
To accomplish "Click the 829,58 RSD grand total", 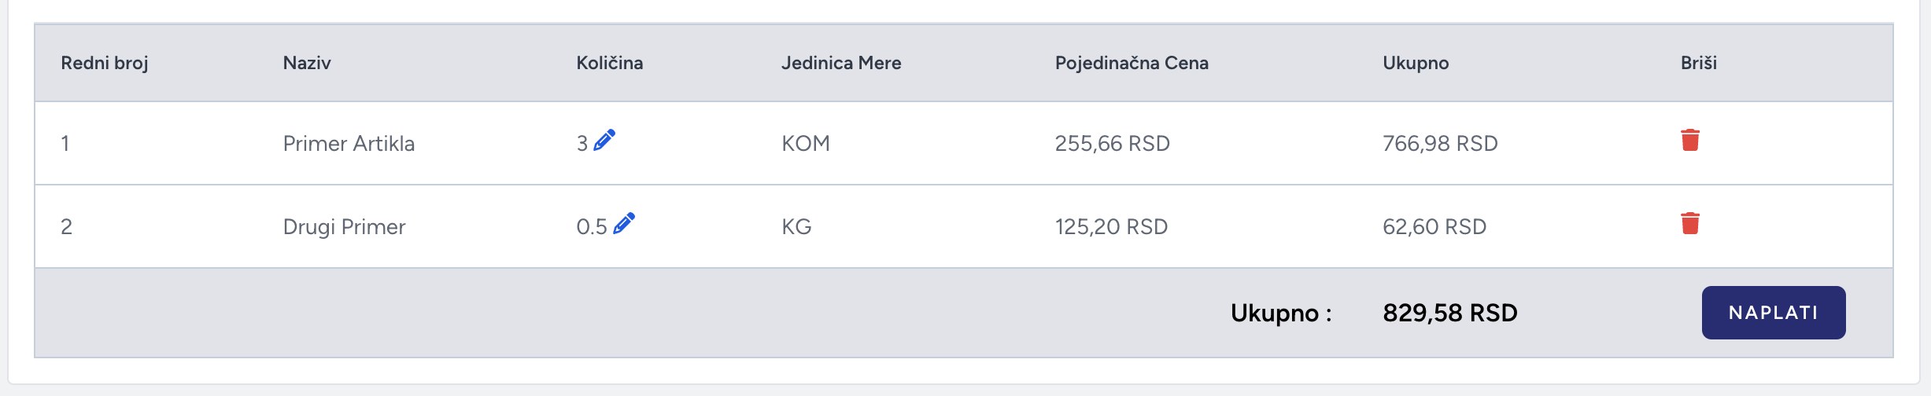I will (x=1450, y=313).
